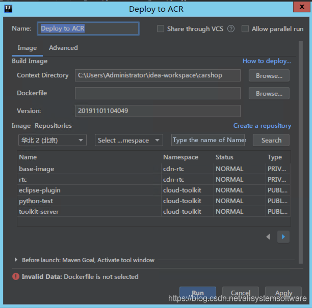312x308 pixels.
Task: Click the Invalid Data error icon
Action: pos(16,276)
